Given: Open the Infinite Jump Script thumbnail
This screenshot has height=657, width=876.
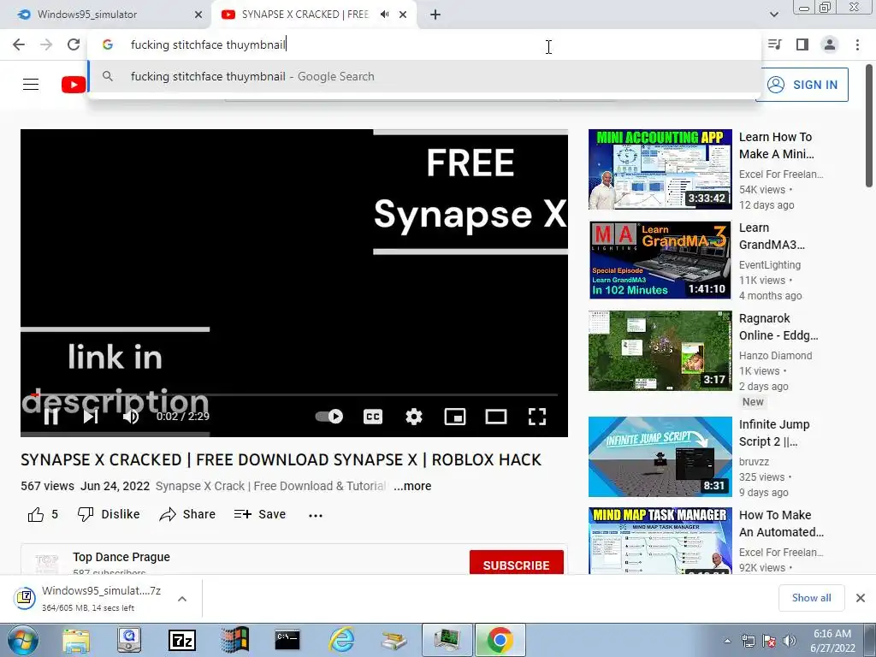Looking at the screenshot, I should tap(660, 457).
